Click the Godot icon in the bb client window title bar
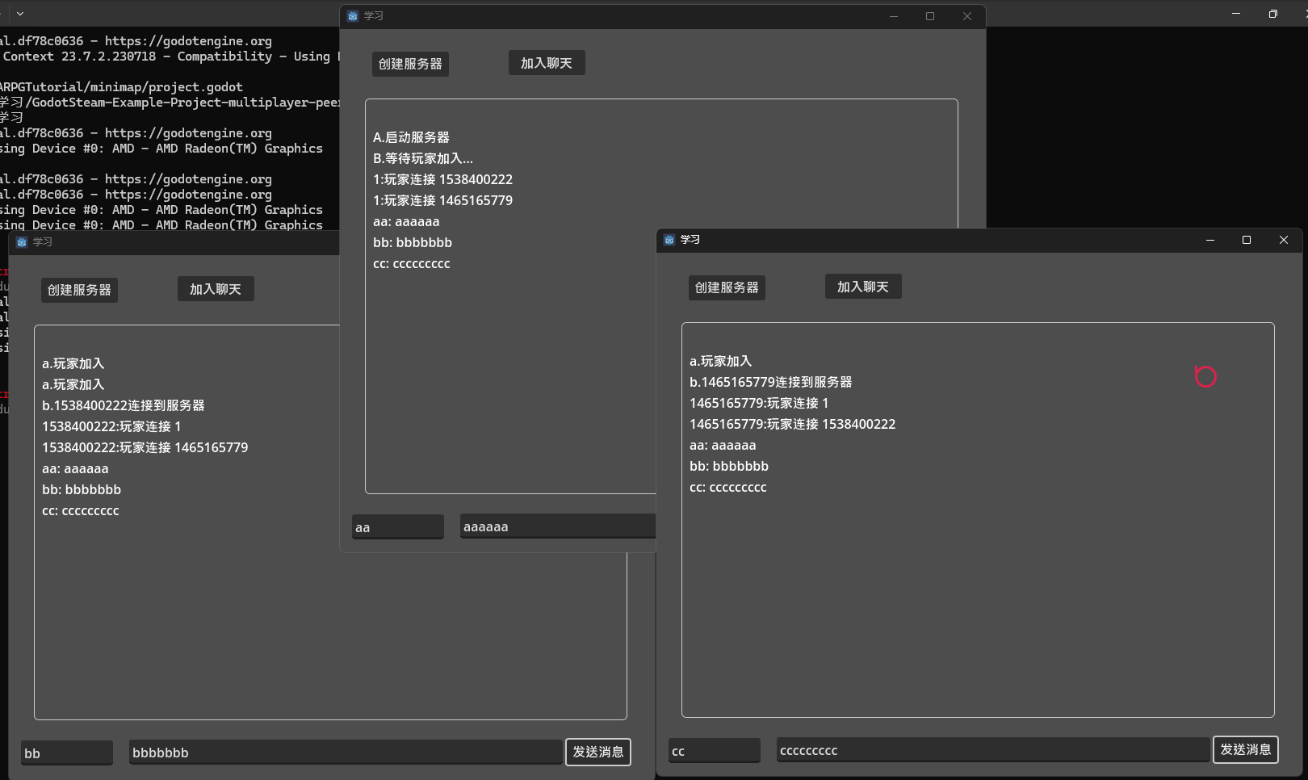Image resolution: width=1308 pixels, height=780 pixels. pyautogui.click(x=22, y=242)
